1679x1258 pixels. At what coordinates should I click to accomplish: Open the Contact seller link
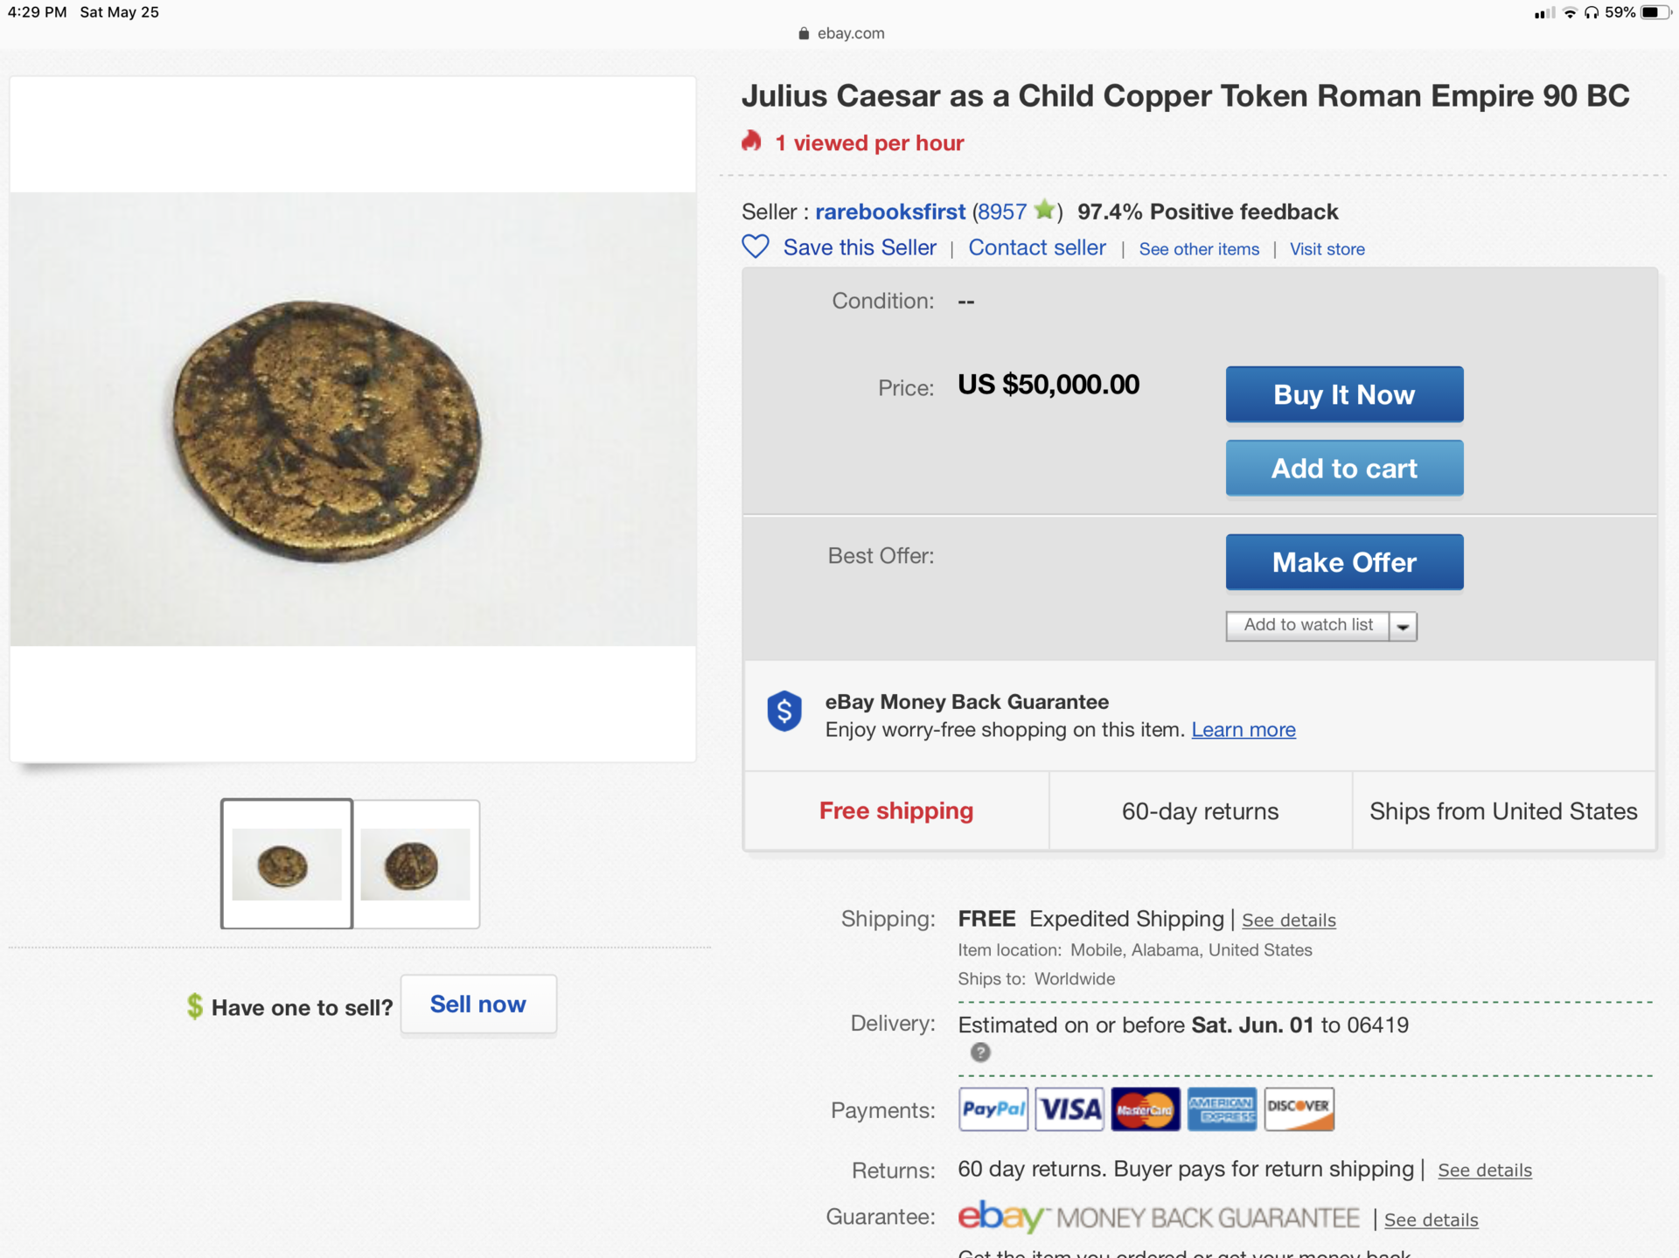point(1037,248)
